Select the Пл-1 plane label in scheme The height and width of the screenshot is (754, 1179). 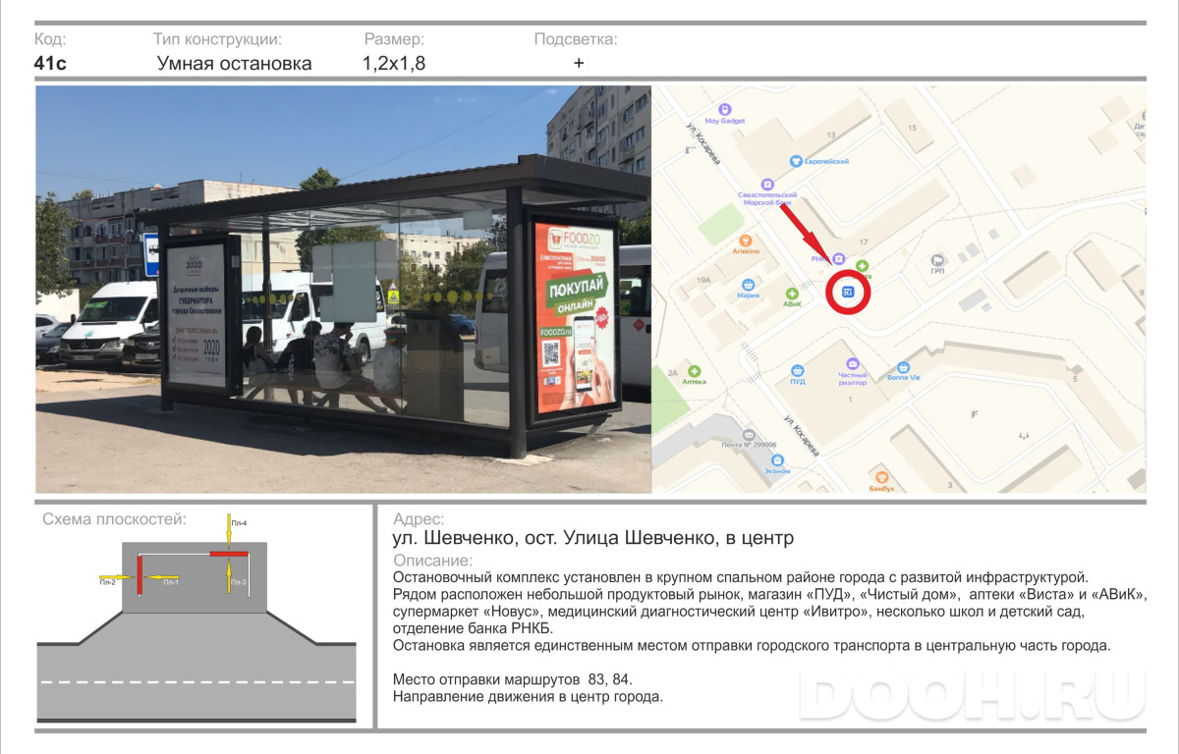click(x=171, y=582)
